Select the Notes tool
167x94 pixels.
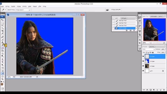click(2, 71)
